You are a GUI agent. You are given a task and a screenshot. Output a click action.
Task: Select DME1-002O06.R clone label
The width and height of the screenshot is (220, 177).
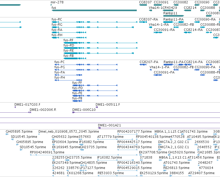coord(43,110)
